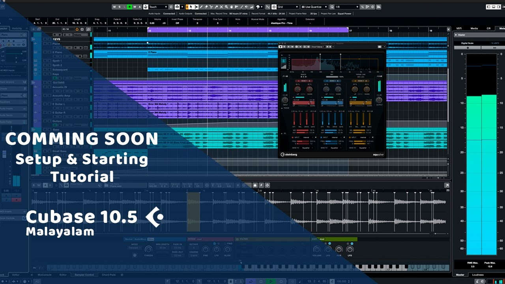Image resolution: width=505 pixels, height=284 pixels.
Task: Toggle global Write automation W button
Action: [135, 7]
